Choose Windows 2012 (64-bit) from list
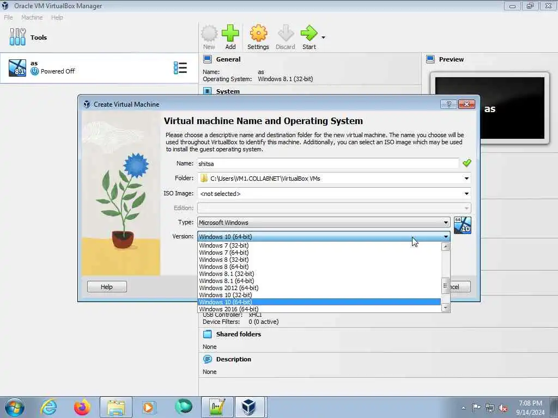558x418 pixels. [x=319, y=288]
